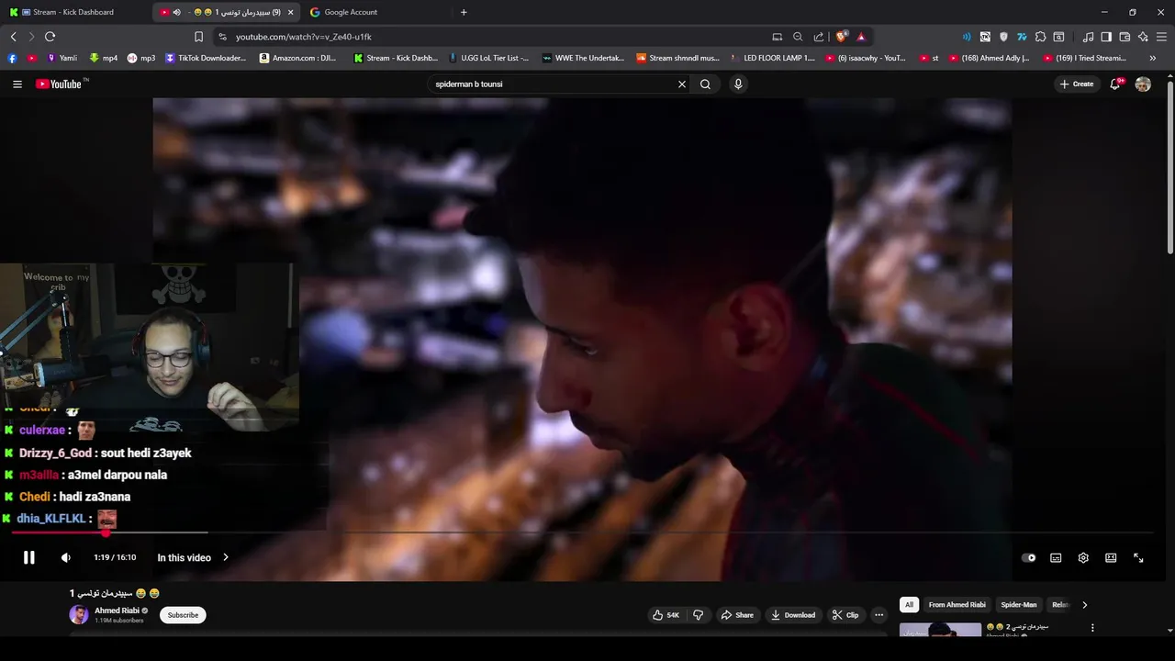Go to the YouTube home logo
The width and height of the screenshot is (1175, 661).
point(62,84)
